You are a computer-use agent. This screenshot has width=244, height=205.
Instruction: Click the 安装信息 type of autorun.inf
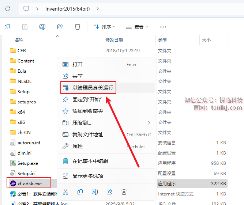pos(167,143)
